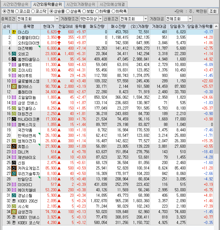Select stock name KODEX 인버스
This screenshot has width=220, height=230.
point(29,217)
